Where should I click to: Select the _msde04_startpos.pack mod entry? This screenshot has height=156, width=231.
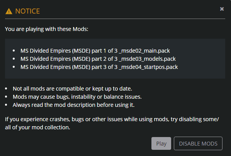tap(99, 67)
